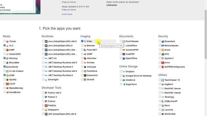Screen dimensions: 207x116
Task: Click the Dropbox icon
Action: (124, 72)
